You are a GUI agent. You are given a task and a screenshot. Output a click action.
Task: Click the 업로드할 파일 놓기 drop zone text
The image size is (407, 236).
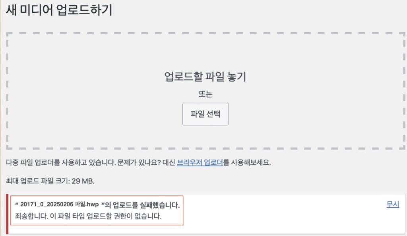coord(205,77)
